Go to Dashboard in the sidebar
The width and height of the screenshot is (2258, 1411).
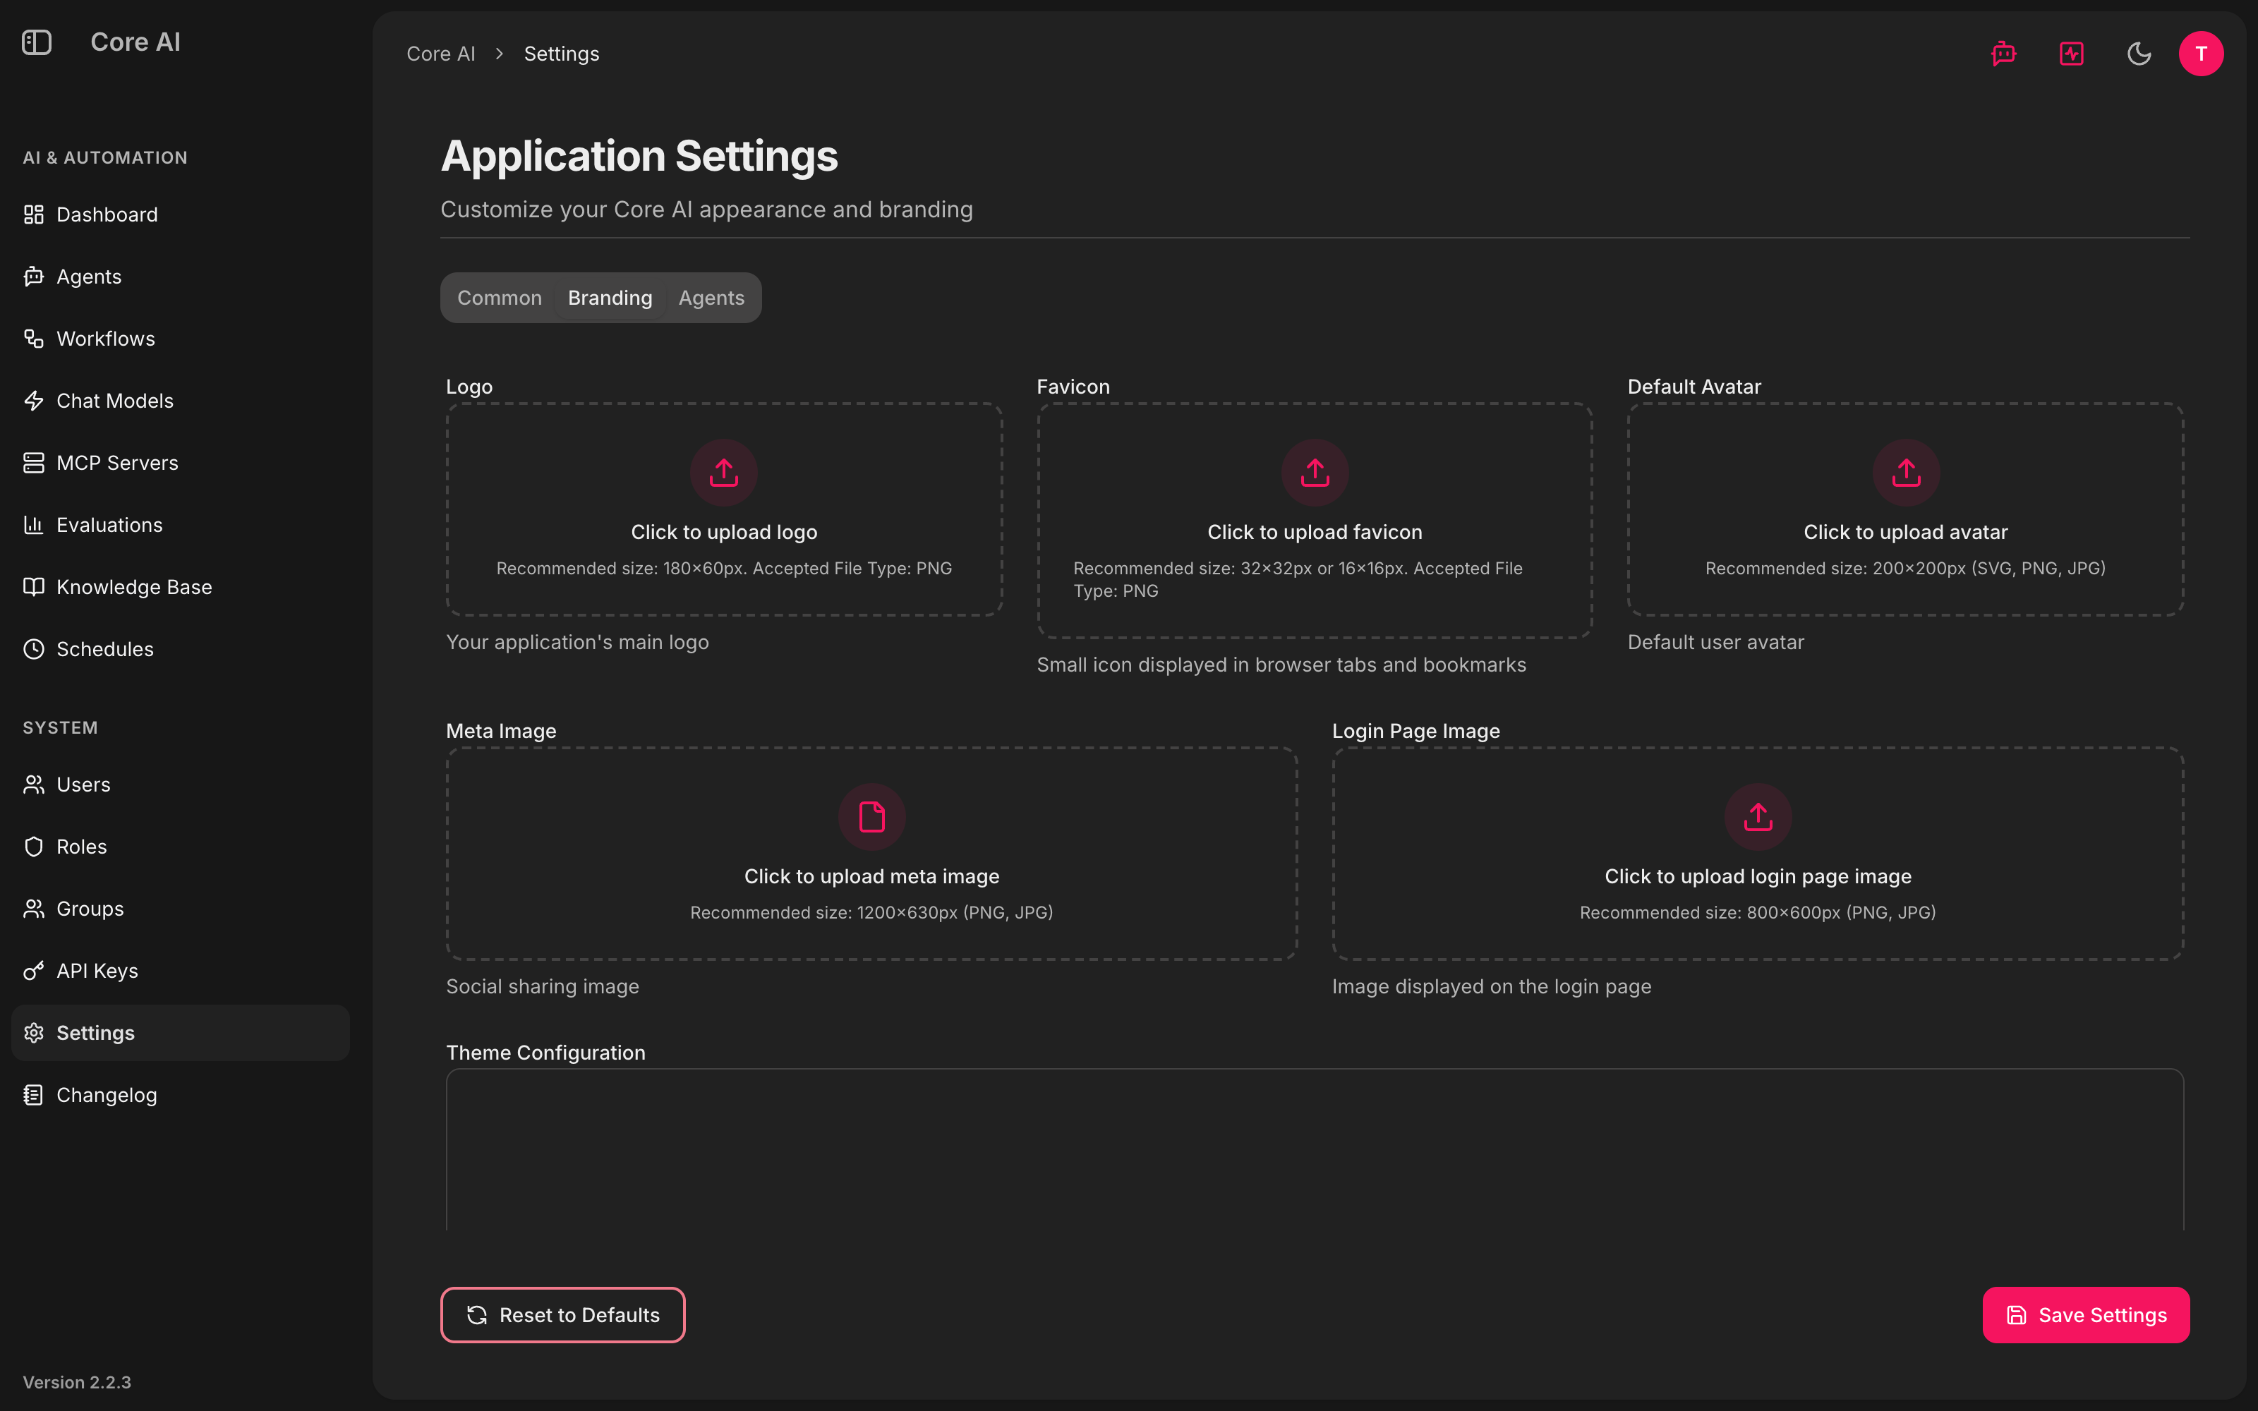pos(180,214)
